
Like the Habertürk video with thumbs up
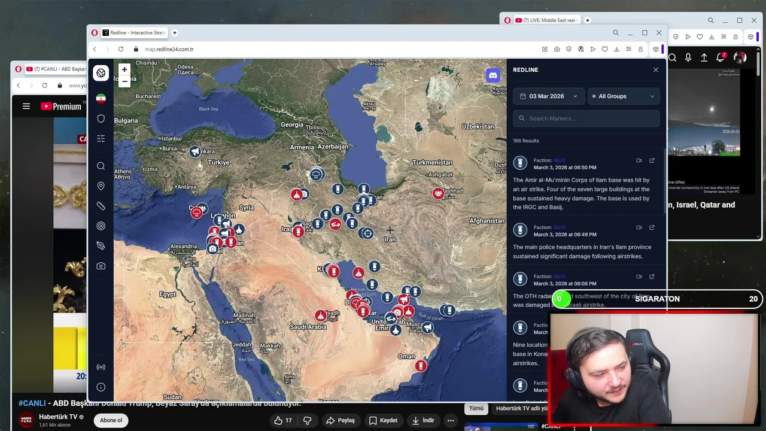point(282,420)
